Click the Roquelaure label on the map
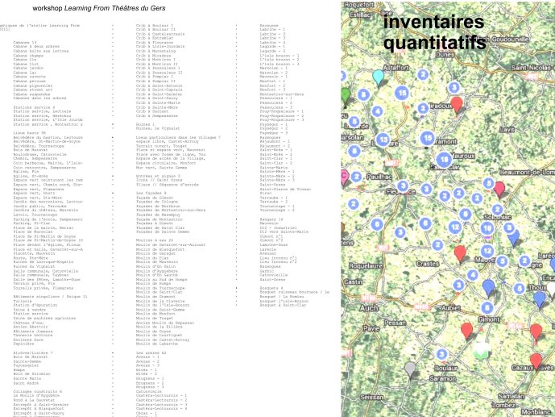The image size is (555, 417). point(366,265)
